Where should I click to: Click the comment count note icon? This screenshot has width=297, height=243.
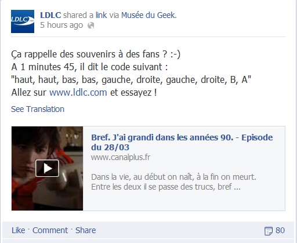click(x=269, y=231)
